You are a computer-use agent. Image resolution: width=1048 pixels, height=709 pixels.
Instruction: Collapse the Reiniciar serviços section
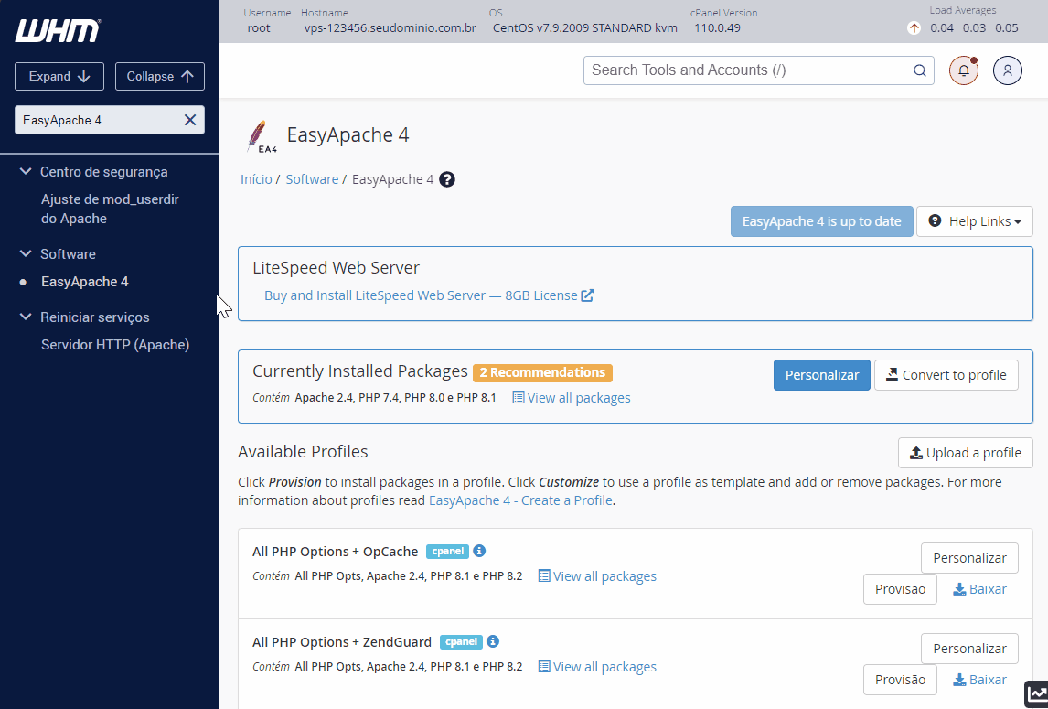26,317
